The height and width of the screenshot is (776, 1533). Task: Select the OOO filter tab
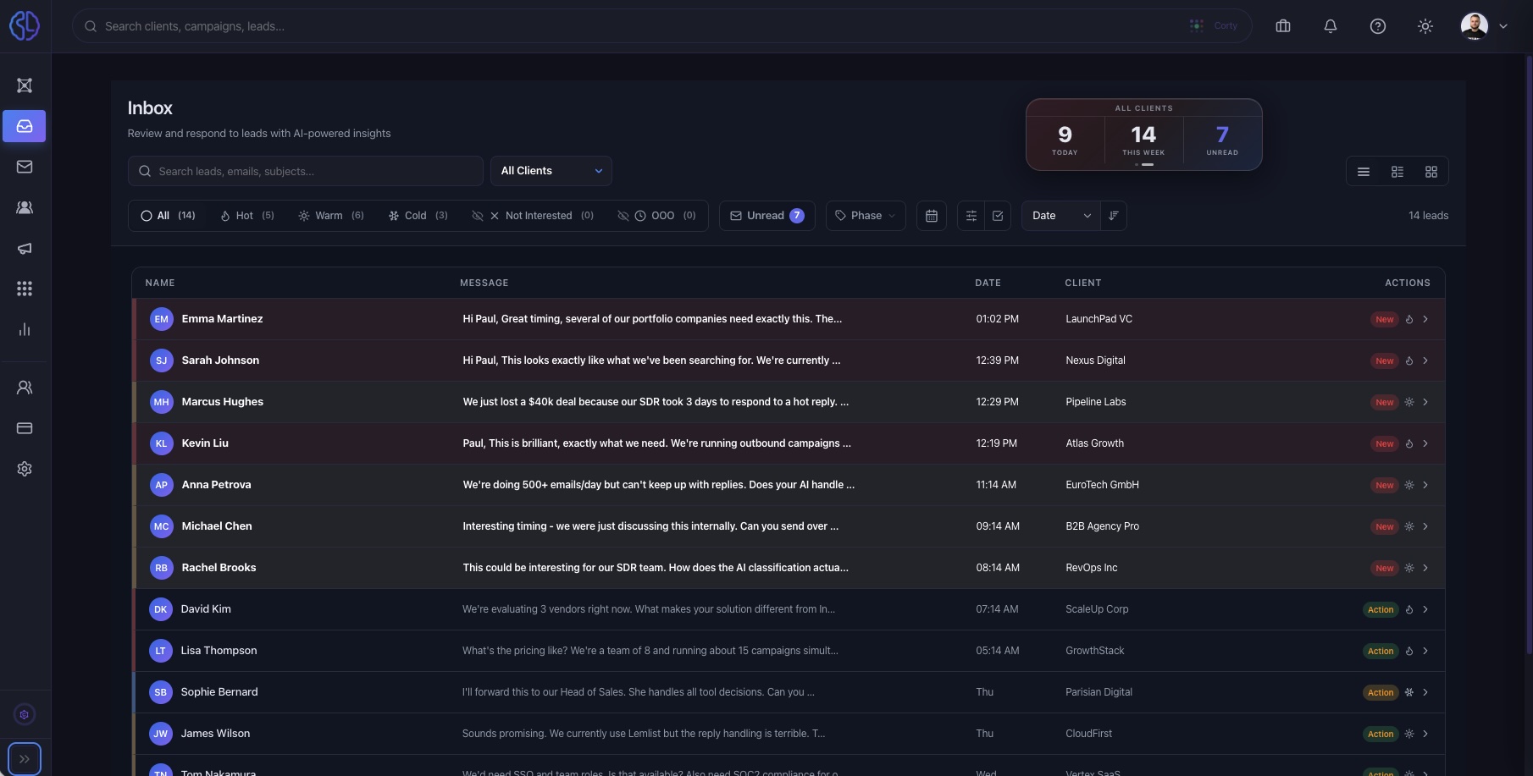coord(656,216)
